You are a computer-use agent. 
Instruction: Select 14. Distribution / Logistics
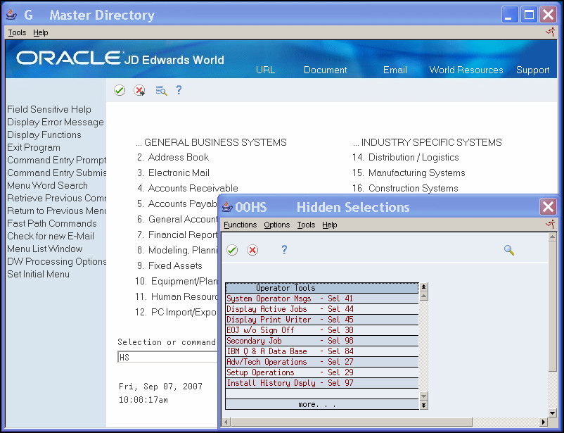(405, 158)
